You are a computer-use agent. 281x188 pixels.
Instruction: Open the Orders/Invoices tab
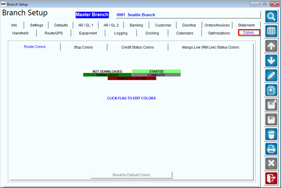tap(217, 25)
